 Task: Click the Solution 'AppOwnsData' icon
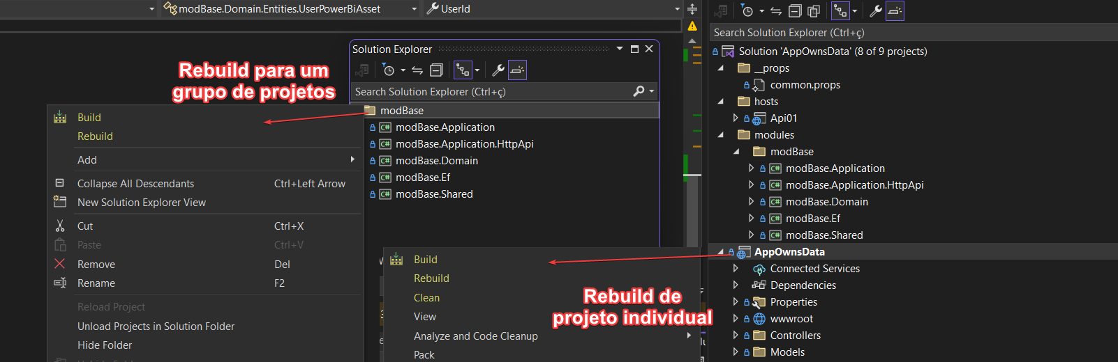(x=728, y=52)
